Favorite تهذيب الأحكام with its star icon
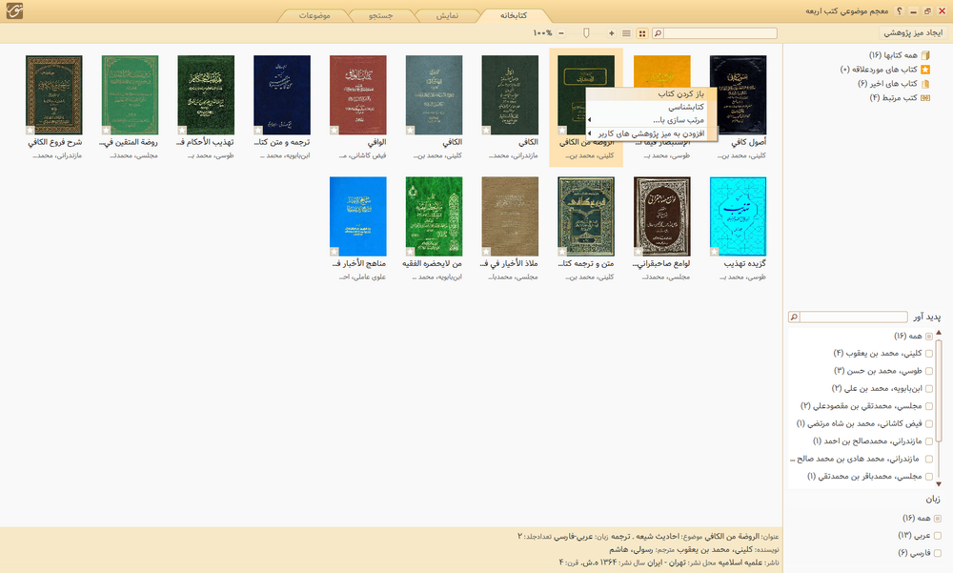The height and width of the screenshot is (573, 953). (182, 131)
